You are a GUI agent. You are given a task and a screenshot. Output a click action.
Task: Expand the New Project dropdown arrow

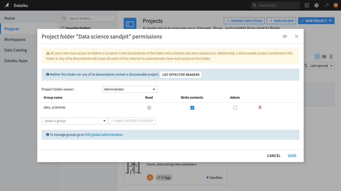[x=330, y=21]
